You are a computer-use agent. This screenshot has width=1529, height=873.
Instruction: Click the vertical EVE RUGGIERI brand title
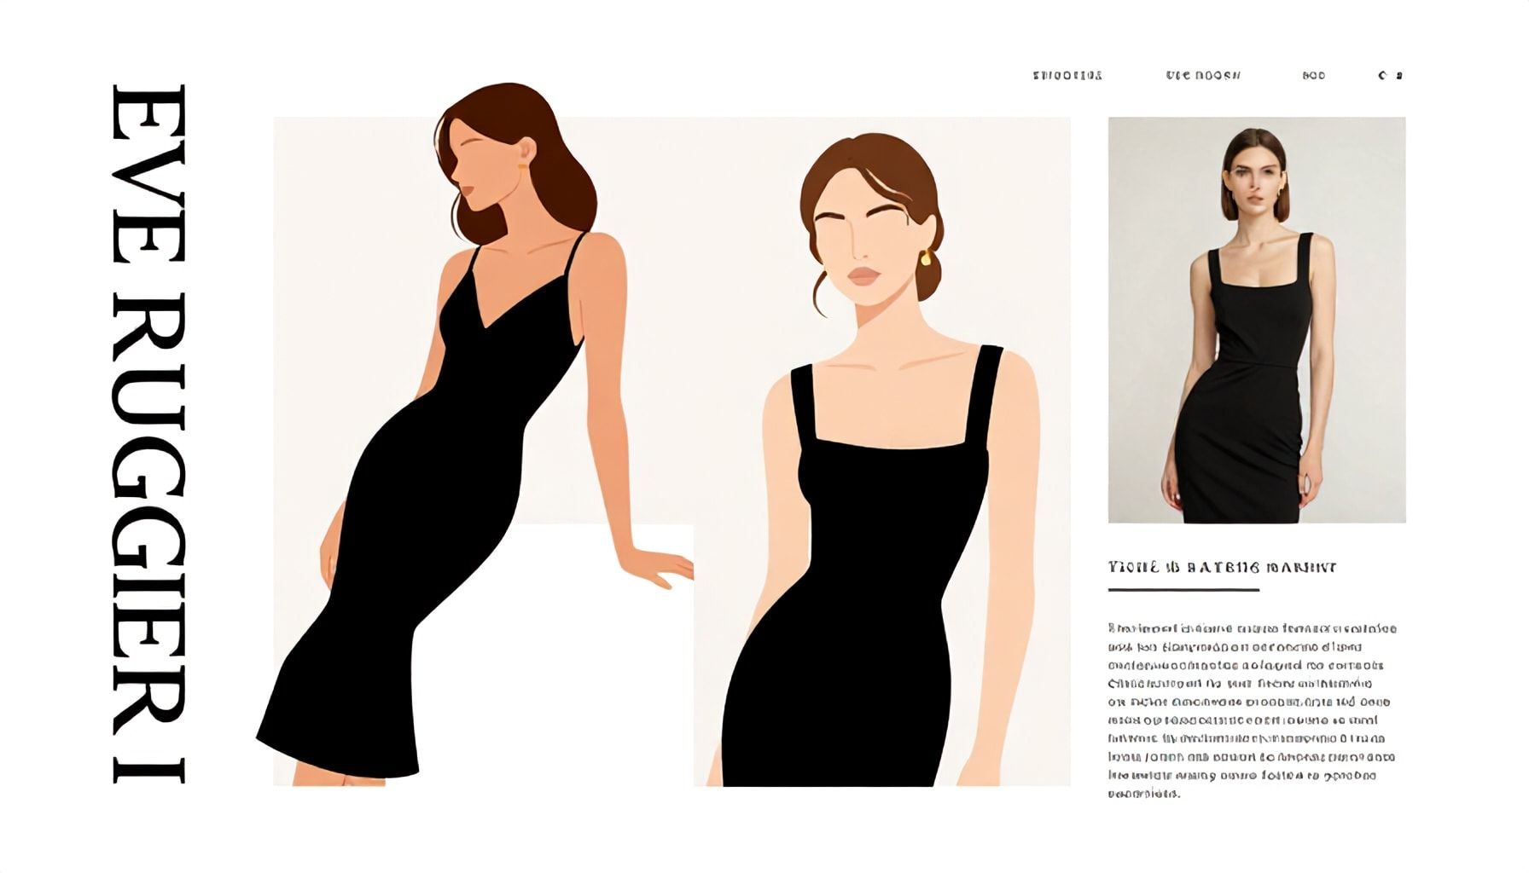tap(148, 433)
